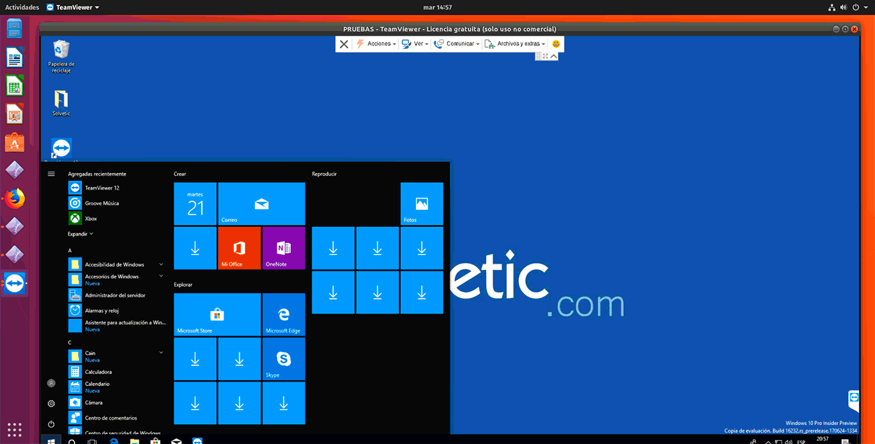The height and width of the screenshot is (444, 875).
Task: Open the Acciones dropdown menu
Action: click(x=376, y=44)
